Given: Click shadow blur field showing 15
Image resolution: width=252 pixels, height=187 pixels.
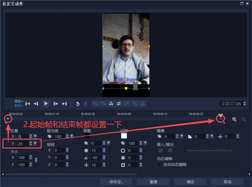Looking at the screenshot, I should (x=96, y=151).
